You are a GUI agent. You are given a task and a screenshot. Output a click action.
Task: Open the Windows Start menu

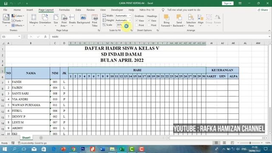(x=5, y=149)
